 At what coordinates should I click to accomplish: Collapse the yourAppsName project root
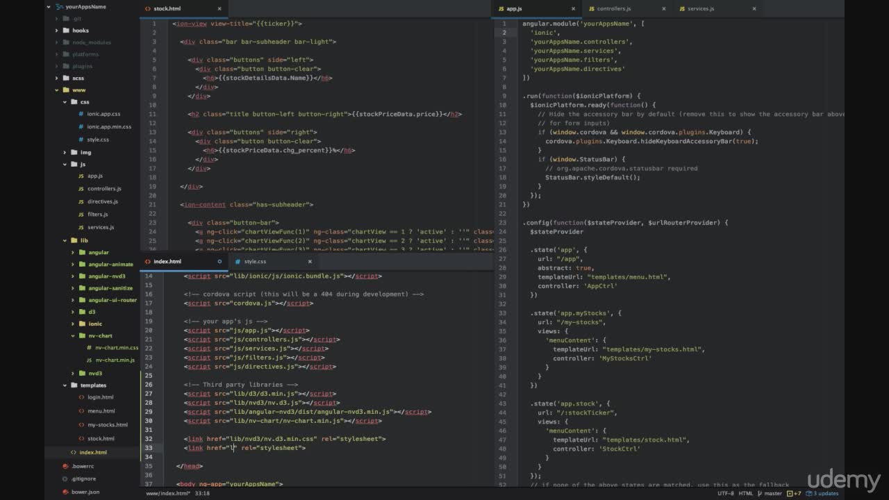(x=49, y=6)
